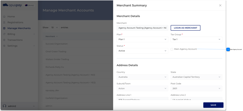This screenshot has width=243, height=111.
Task: Click the EN-AU language selector
Action: tap(29, 5)
